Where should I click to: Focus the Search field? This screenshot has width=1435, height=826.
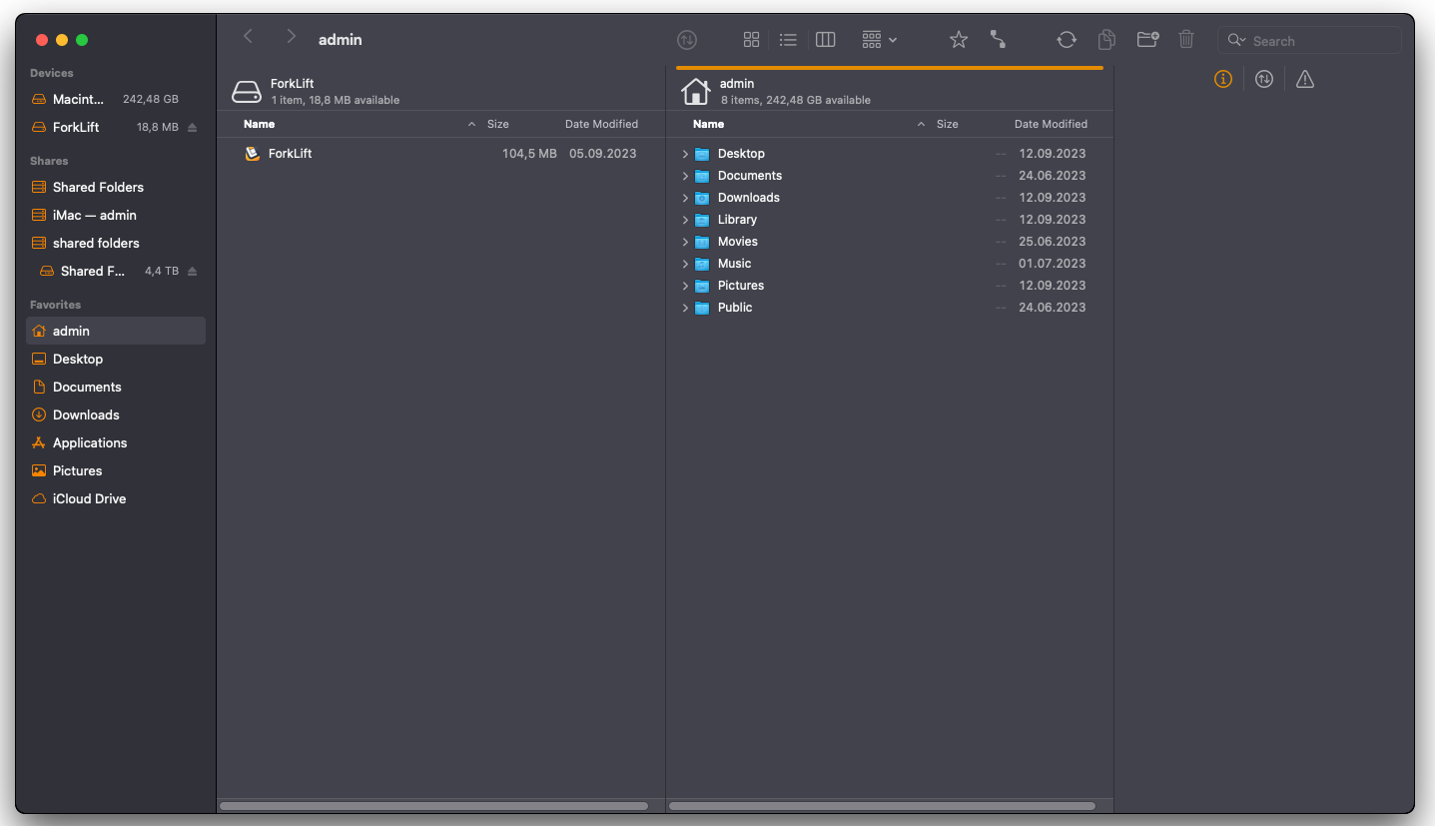tap(1309, 40)
